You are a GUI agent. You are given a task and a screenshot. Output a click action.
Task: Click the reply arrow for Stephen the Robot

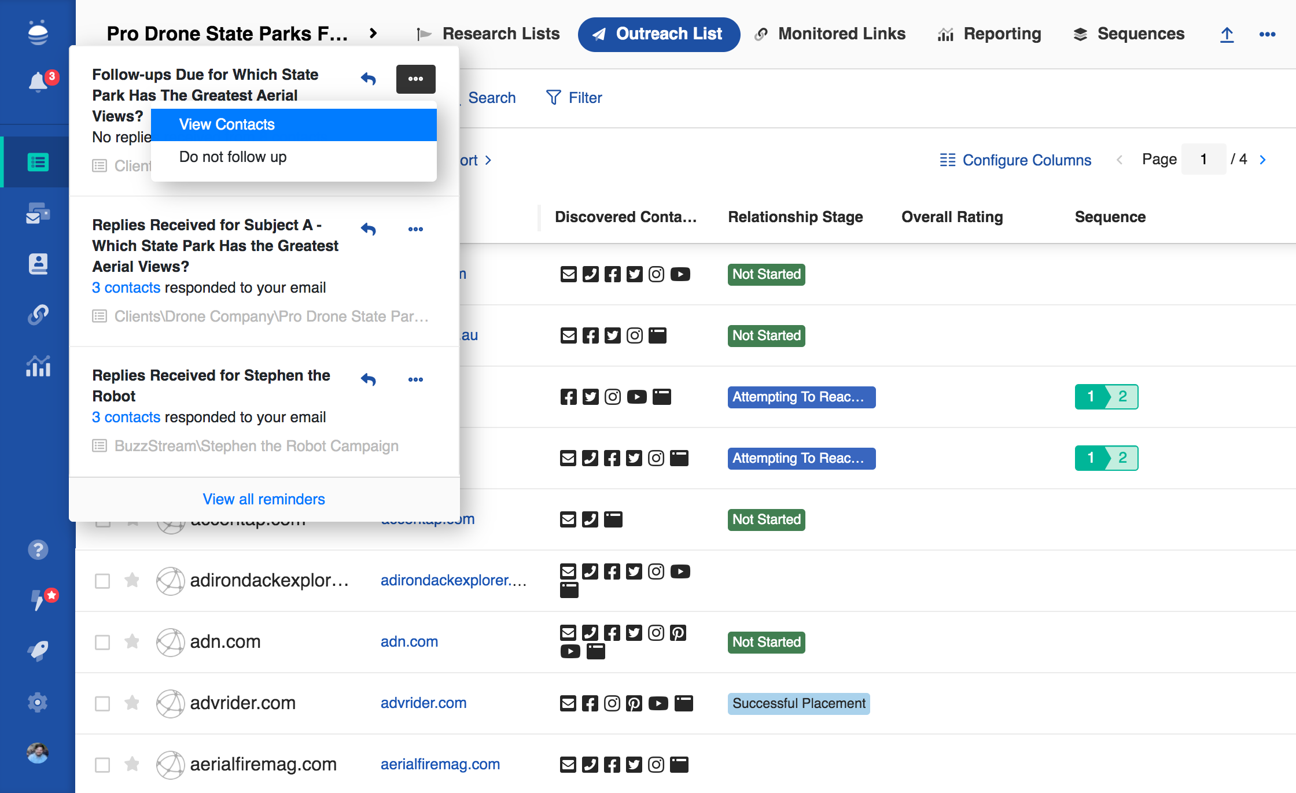click(369, 379)
